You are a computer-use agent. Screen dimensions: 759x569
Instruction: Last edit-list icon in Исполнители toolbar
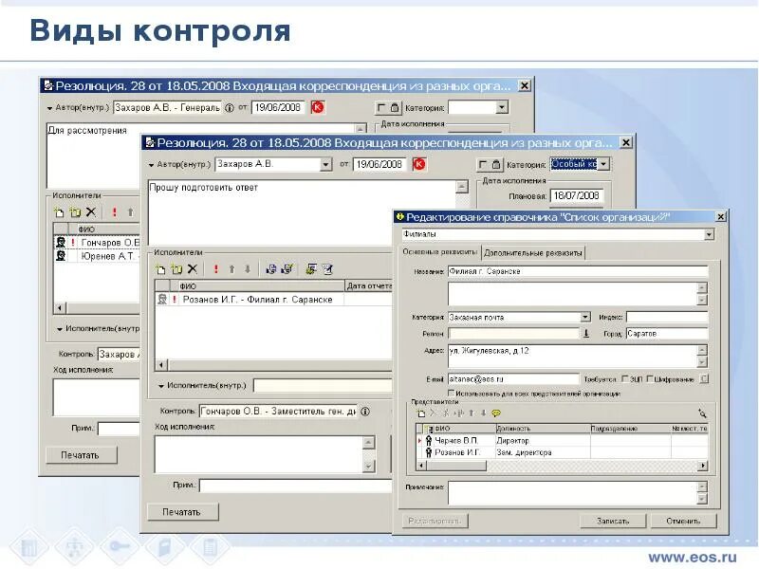pyautogui.click(x=327, y=269)
